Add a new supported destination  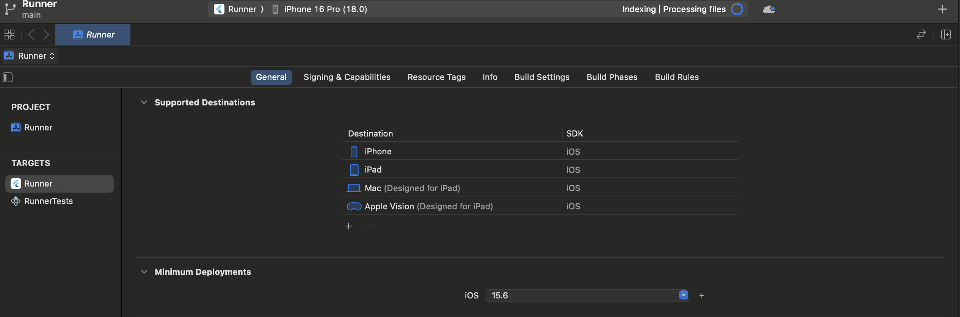349,226
